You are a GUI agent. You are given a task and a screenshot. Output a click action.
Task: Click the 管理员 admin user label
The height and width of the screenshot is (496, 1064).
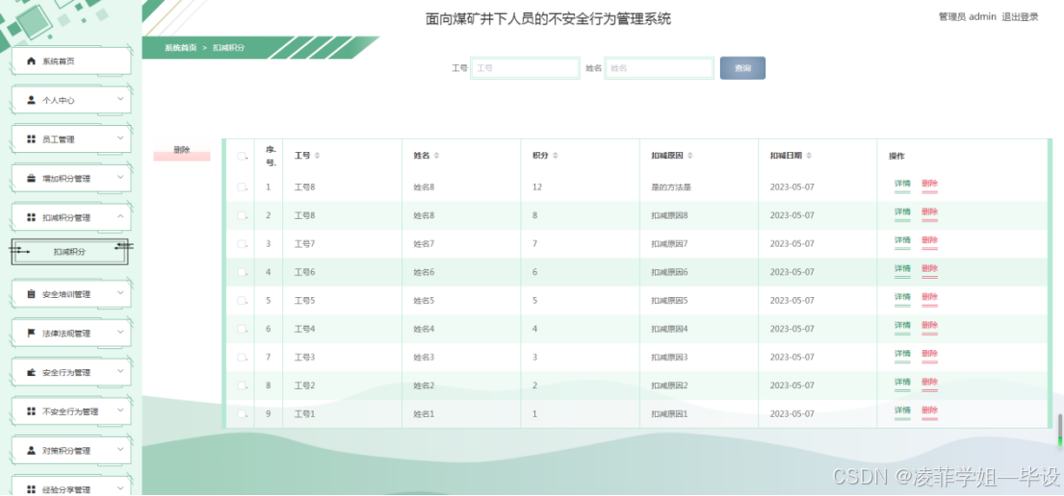pyautogui.click(x=967, y=17)
